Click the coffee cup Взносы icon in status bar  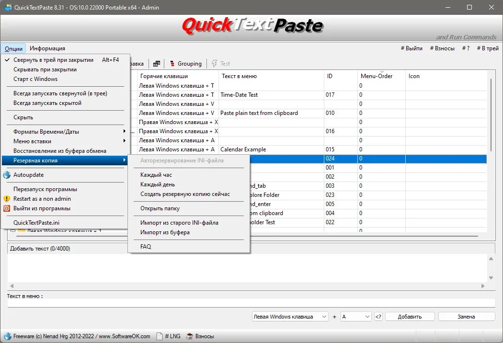tap(189, 336)
